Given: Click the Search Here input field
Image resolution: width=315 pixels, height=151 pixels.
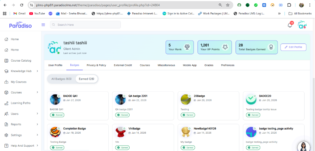Looking at the screenshot, I should pos(85,25).
